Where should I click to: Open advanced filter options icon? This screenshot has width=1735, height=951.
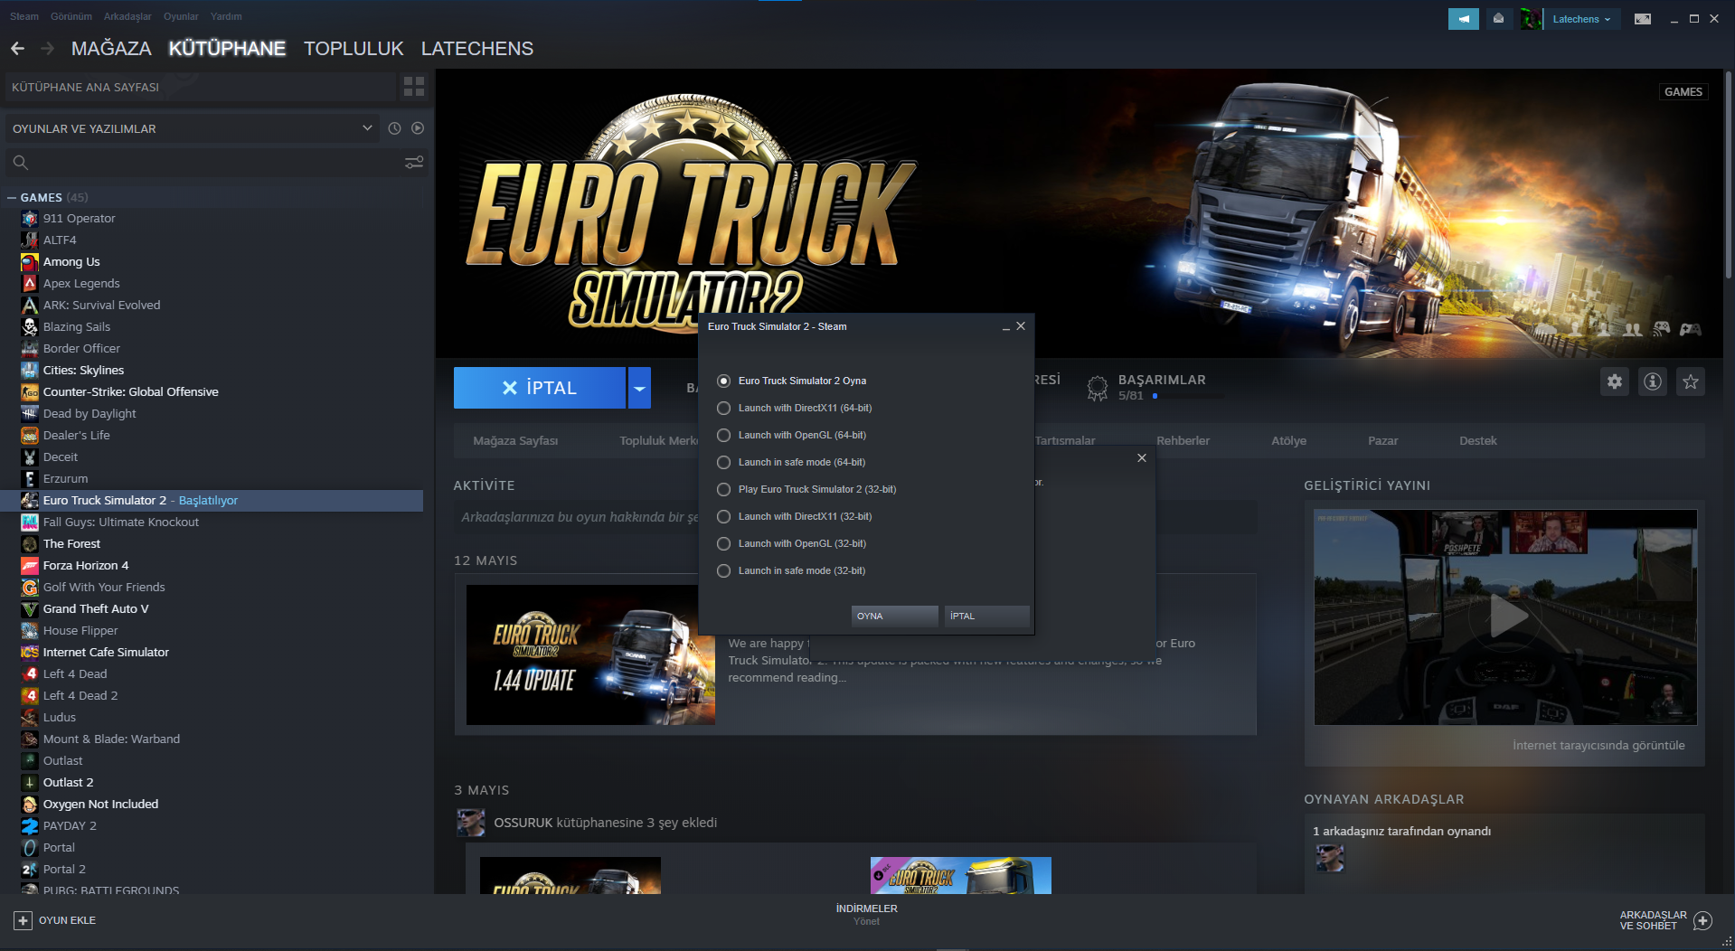click(x=414, y=163)
